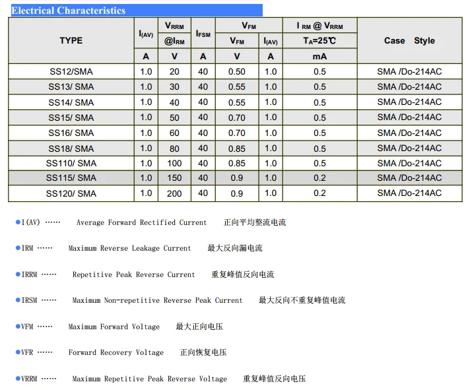Click the SS120/SMA type cell

click(x=71, y=193)
